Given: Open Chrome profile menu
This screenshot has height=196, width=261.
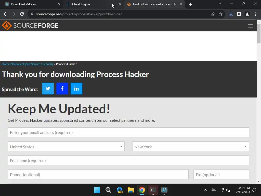Looking at the screenshot, I should coord(247,14).
